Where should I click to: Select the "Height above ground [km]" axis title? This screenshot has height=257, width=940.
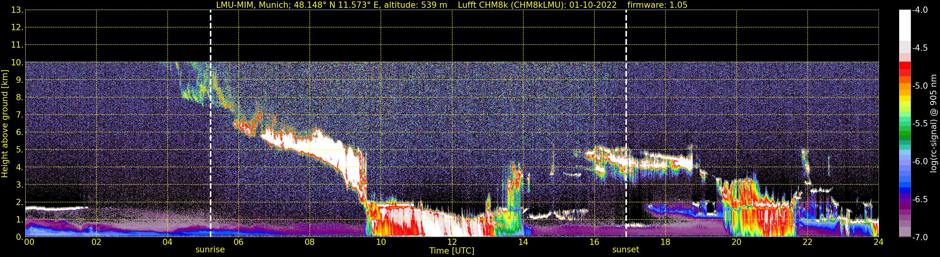(x=5, y=124)
